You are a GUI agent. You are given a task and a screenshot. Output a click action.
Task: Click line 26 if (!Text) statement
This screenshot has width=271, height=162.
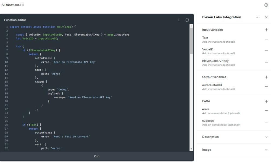(32, 125)
